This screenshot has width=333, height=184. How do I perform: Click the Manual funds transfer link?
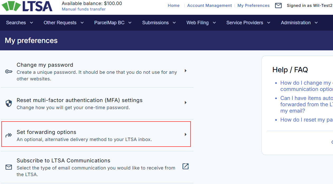[x=84, y=9]
